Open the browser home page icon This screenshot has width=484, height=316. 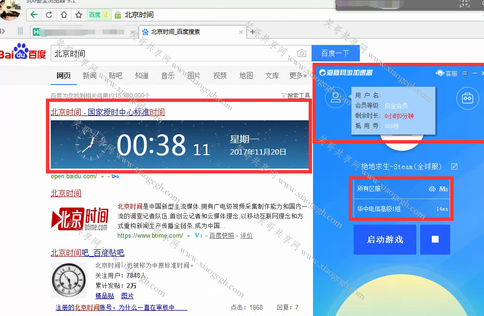tap(64, 14)
